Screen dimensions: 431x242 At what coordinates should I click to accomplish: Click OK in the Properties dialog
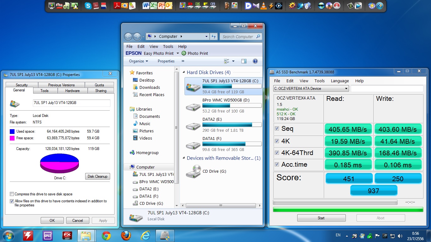[52, 221]
